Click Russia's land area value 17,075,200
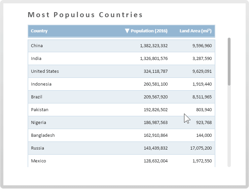This screenshot has height=189, width=249. point(201,148)
